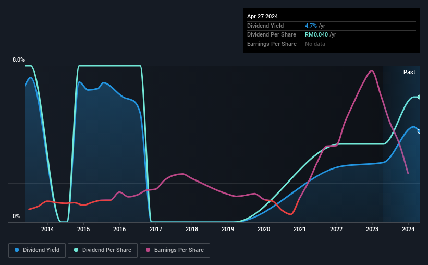Select the teal Dividend Per Share endpoint marker

[x=419, y=97]
